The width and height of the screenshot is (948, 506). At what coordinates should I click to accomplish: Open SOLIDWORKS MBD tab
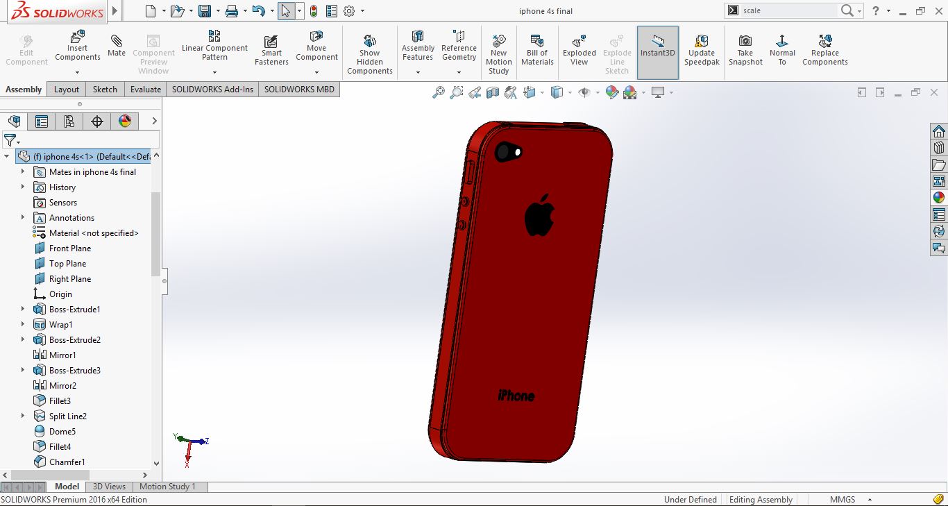point(299,89)
